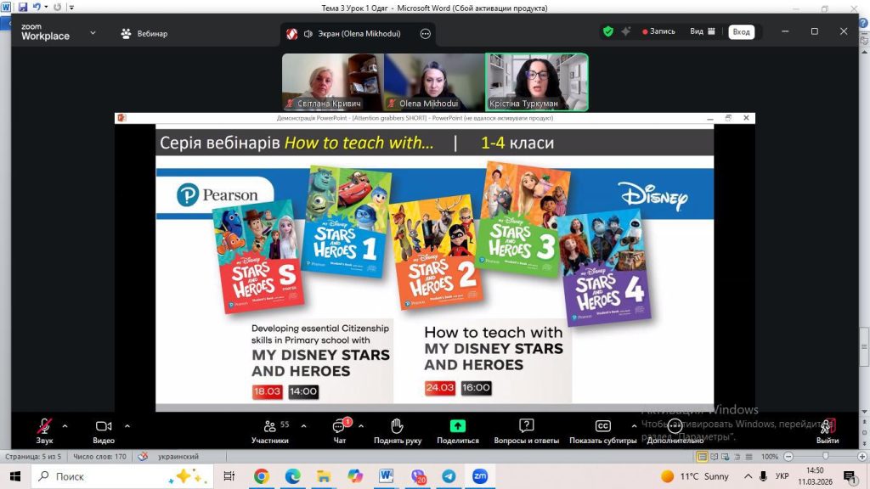Click Крістіна Туркуман video thumbnail
This screenshot has width=870, height=489.
[x=536, y=81]
